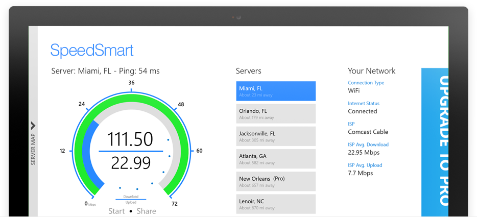Click the WiFi connection value
477x217 pixels.
(354, 91)
